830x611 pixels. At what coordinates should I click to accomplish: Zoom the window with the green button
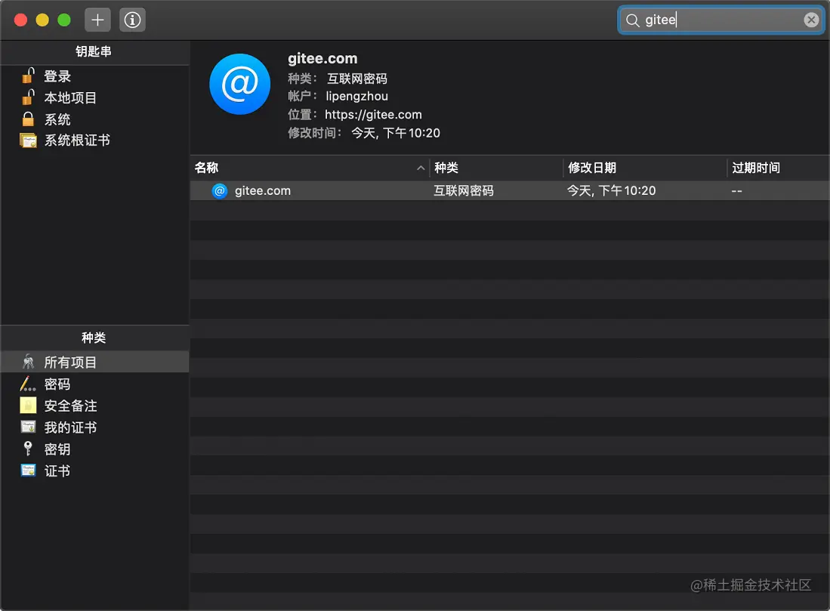click(x=64, y=20)
